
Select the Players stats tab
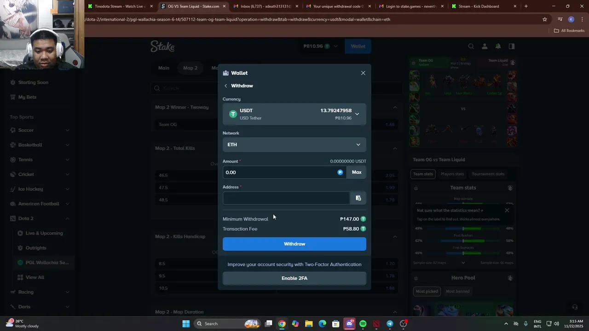coord(452,174)
